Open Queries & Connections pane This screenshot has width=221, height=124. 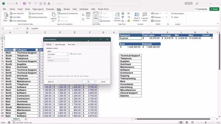(x=68, y=13)
